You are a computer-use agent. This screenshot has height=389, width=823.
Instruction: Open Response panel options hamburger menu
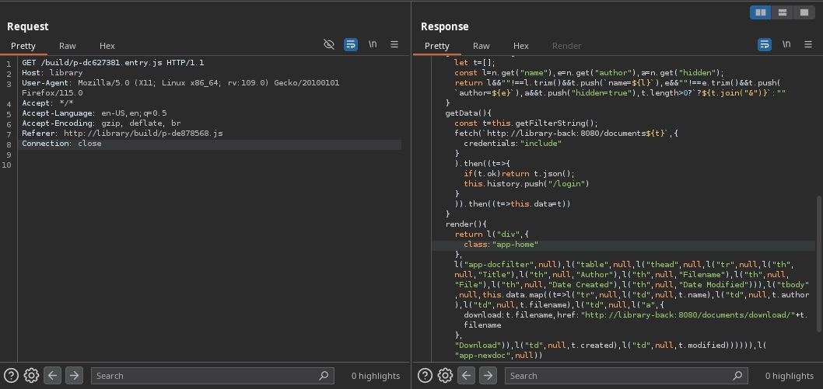(808, 44)
